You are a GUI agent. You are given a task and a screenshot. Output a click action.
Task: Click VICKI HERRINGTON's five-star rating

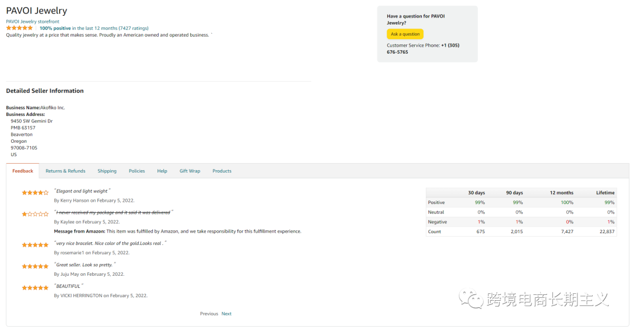pos(35,288)
